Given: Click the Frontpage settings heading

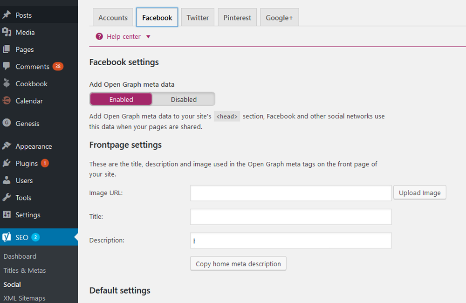Looking at the screenshot, I should pos(125,145).
